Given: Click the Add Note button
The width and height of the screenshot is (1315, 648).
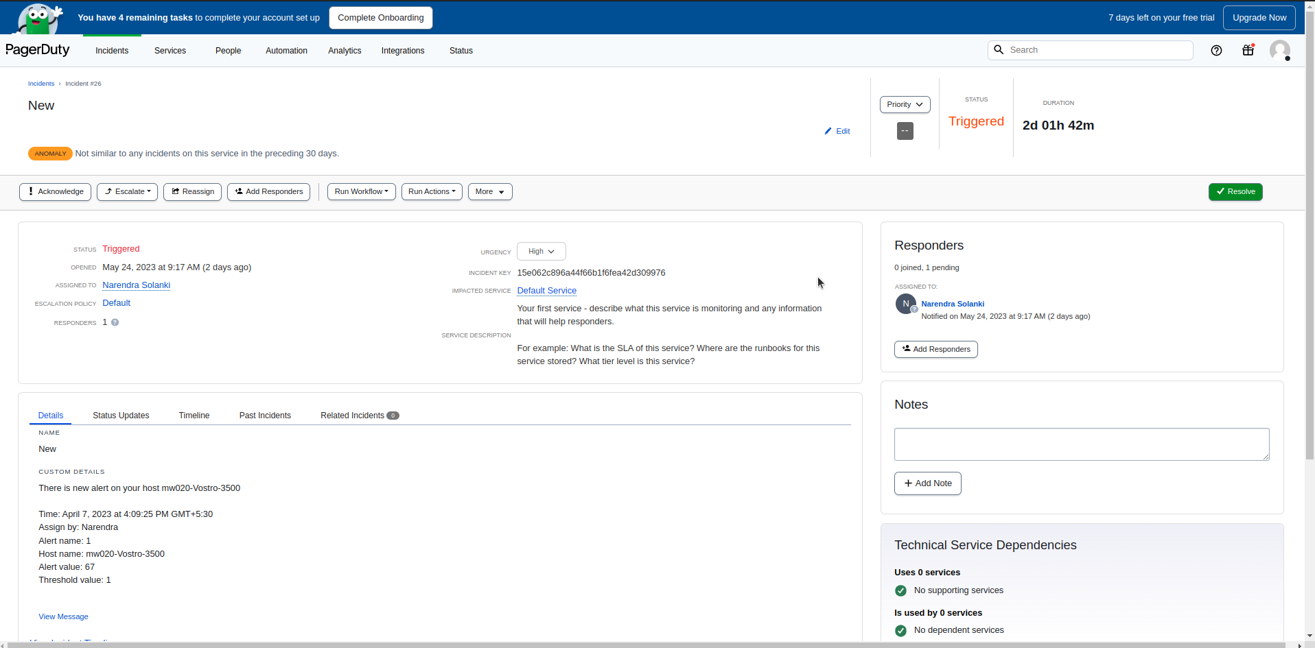Looking at the screenshot, I should point(928,483).
